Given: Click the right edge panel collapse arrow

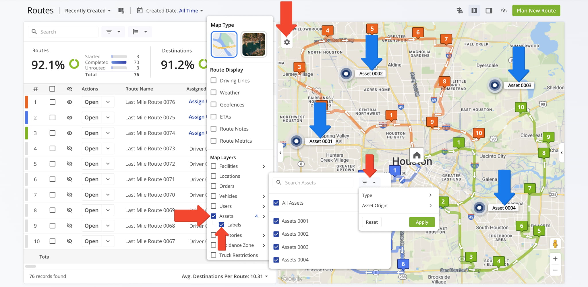Looking at the screenshot, I should tap(562, 153).
